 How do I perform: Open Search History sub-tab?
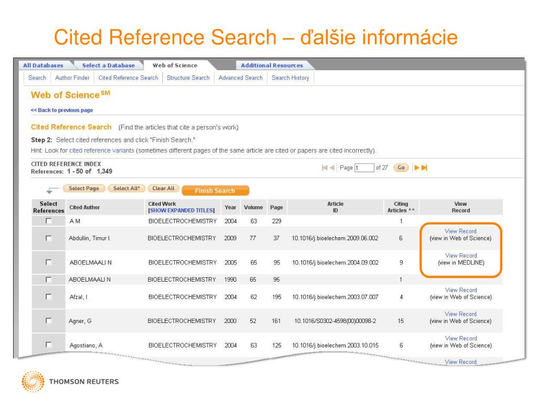[x=291, y=78]
